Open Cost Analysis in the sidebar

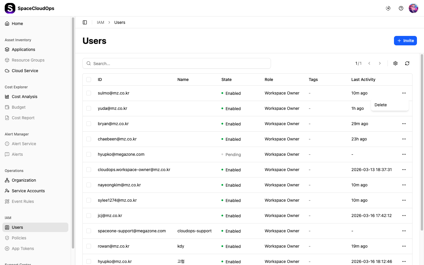(x=24, y=97)
